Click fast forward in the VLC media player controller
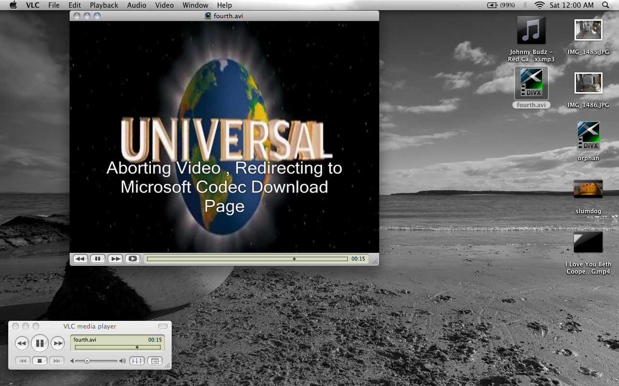Screen dimensions: 619x386 coord(58,344)
